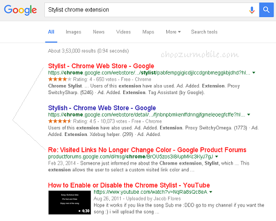The image size is (276, 221).
Task: Expand arrow beside Stylish webstore URL
Action: pos(249,115)
